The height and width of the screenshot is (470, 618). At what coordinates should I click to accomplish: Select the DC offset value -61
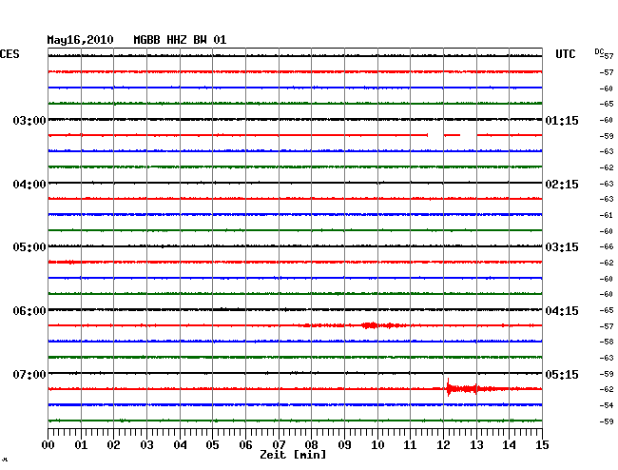point(607,215)
